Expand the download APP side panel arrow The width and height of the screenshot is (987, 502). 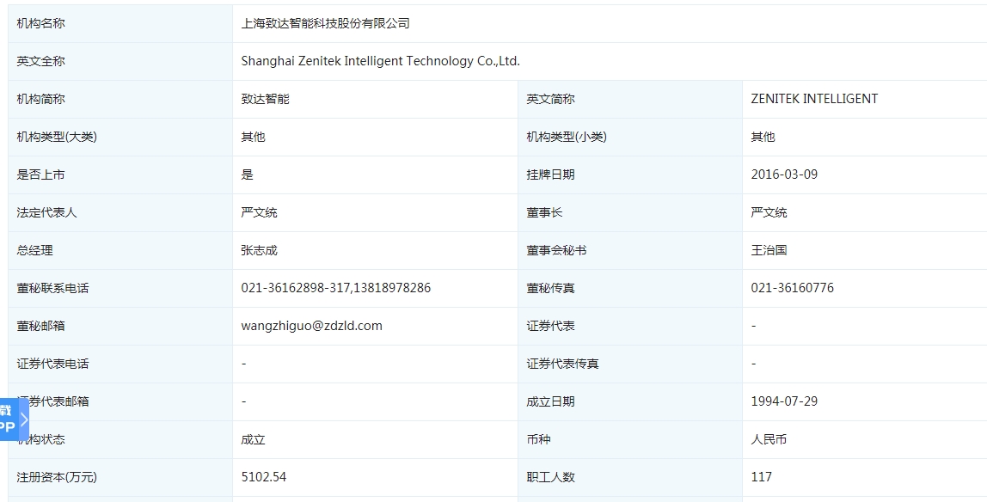[x=25, y=419]
